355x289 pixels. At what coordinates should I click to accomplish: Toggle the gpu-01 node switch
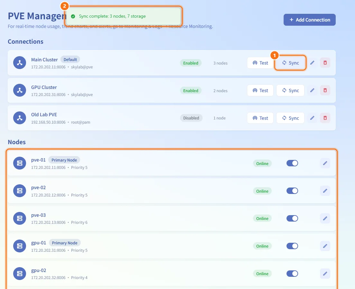click(292, 246)
